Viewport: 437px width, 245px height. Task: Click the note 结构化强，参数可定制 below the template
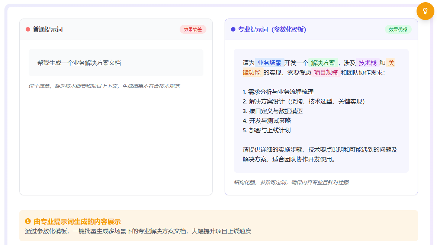(291, 182)
